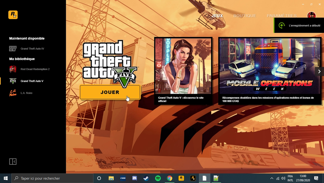Click the Rockstar Games logo in the sidebar
The image size is (324, 183).
[13, 15]
